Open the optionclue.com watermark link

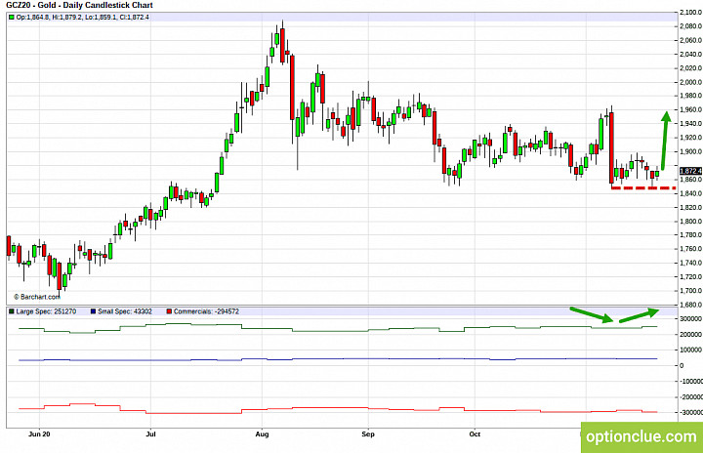point(641,436)
